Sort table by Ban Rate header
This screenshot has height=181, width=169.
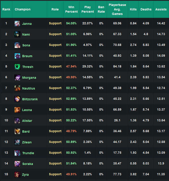tap(101, 9)
